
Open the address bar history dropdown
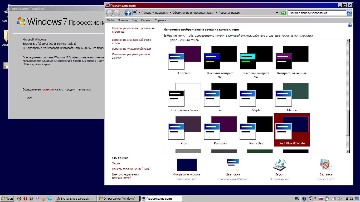(x=277, y=13)
